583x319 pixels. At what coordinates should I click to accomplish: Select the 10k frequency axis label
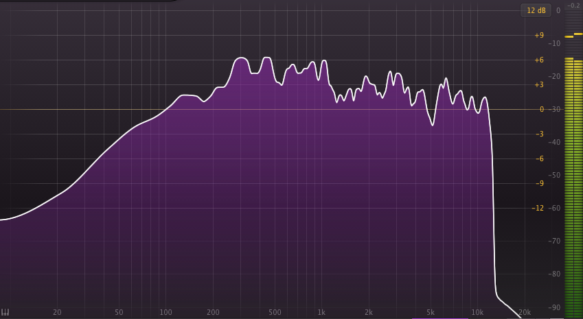[477, 312]
